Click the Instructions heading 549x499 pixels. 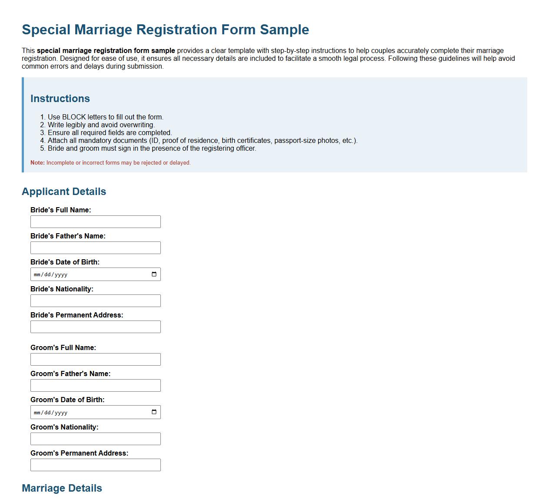click(x=60, y=99)
